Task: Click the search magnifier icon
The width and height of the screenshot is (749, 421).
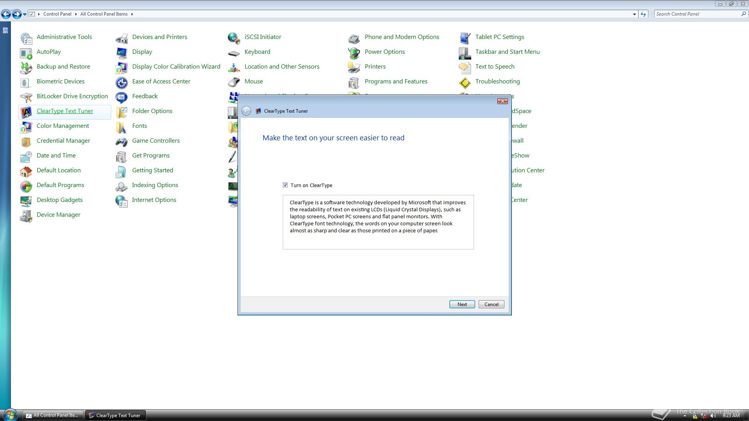Action: 744,14
